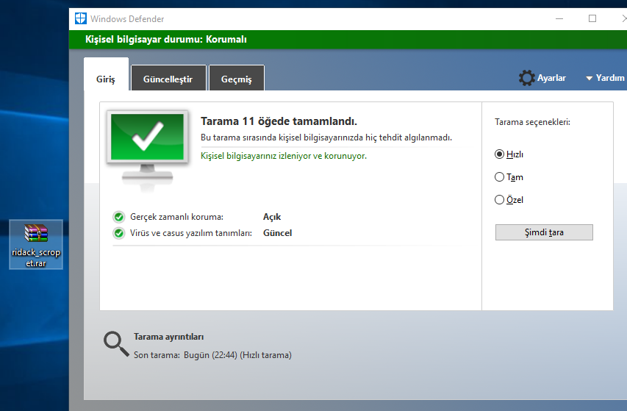Open the Güncelleştir tab
627x411 pixels.
[x=168, y=78]
